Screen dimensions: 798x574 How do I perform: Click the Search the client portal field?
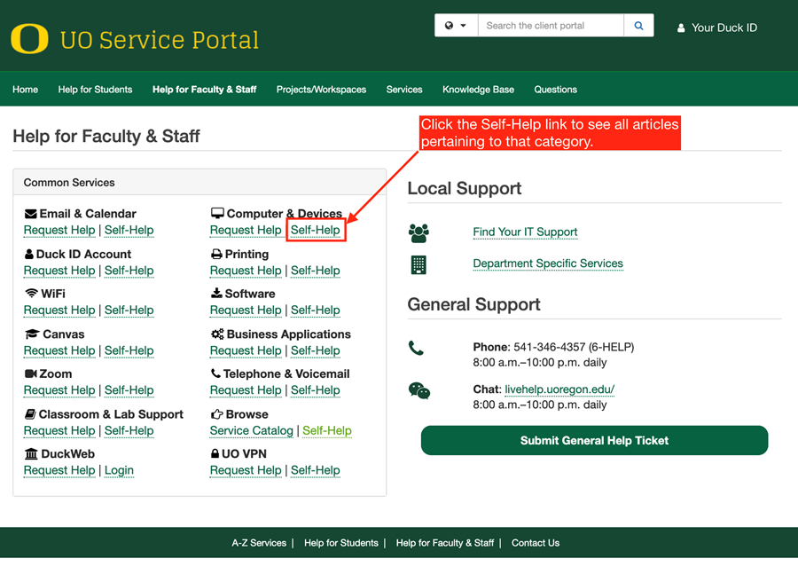551,26
